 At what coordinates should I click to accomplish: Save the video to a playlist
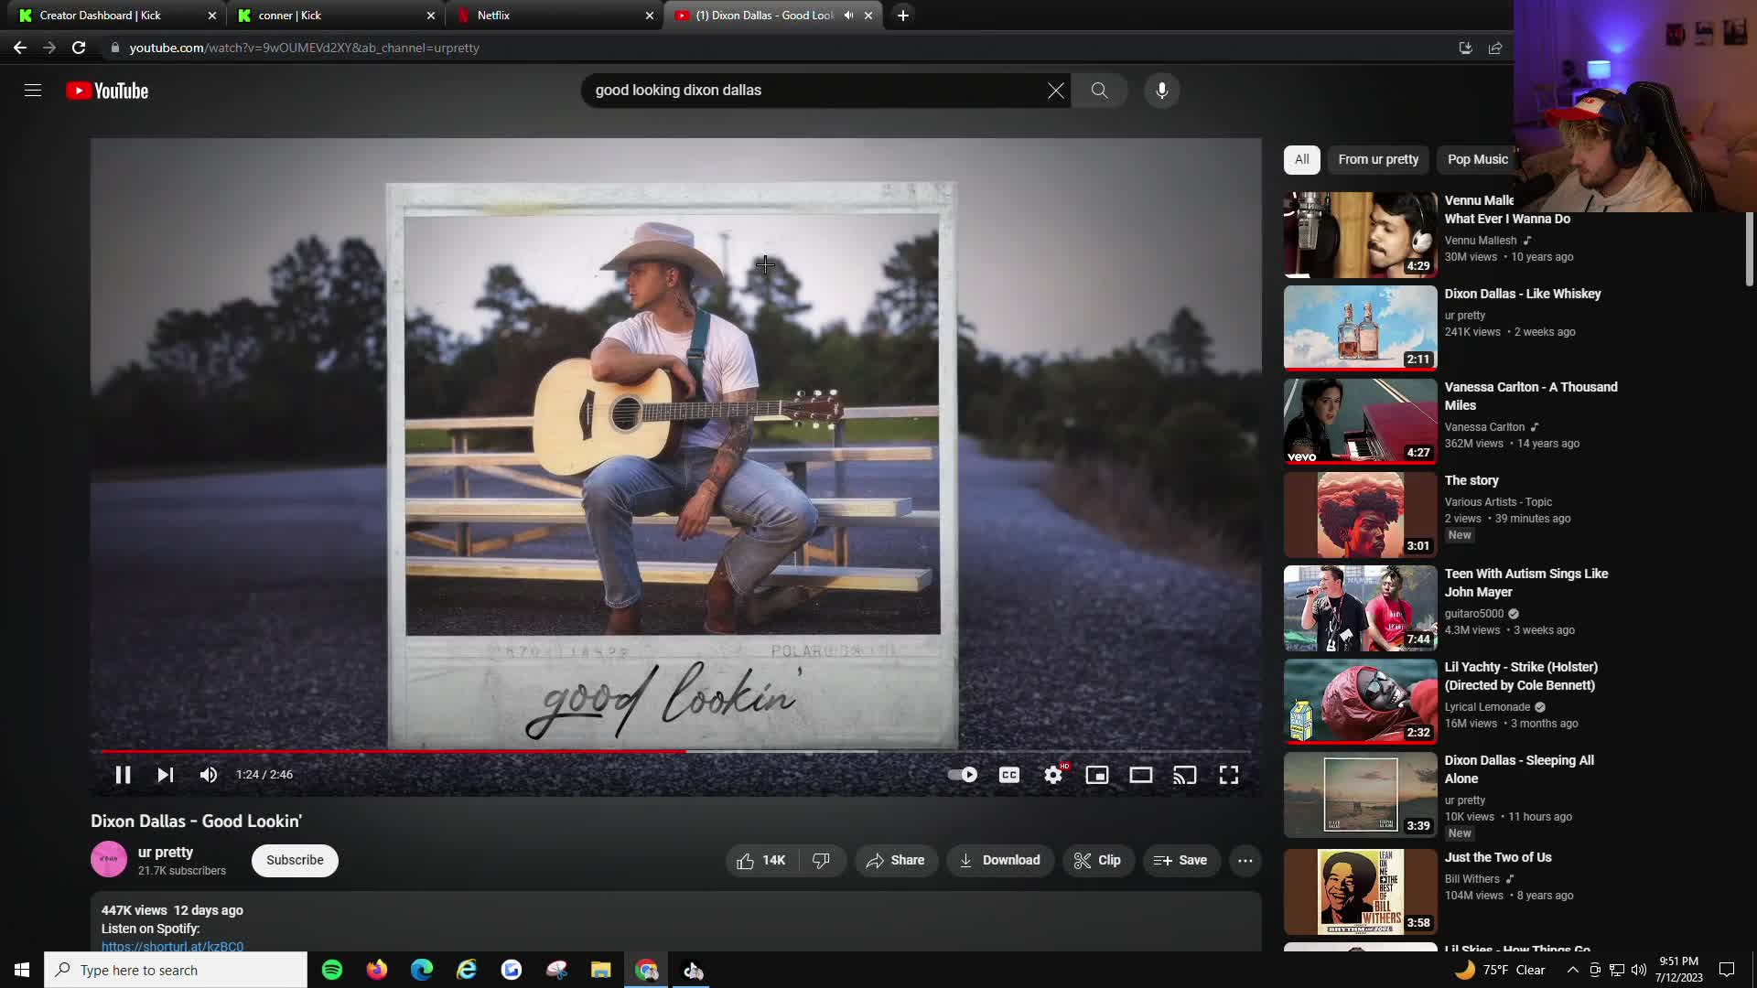[x=1181, y=861]
